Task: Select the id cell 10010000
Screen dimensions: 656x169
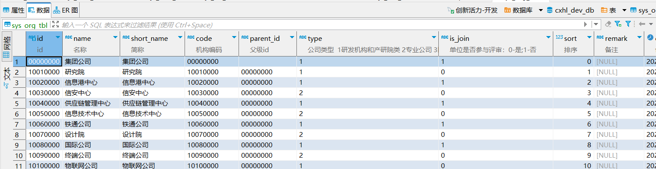Action: (44, 72)
